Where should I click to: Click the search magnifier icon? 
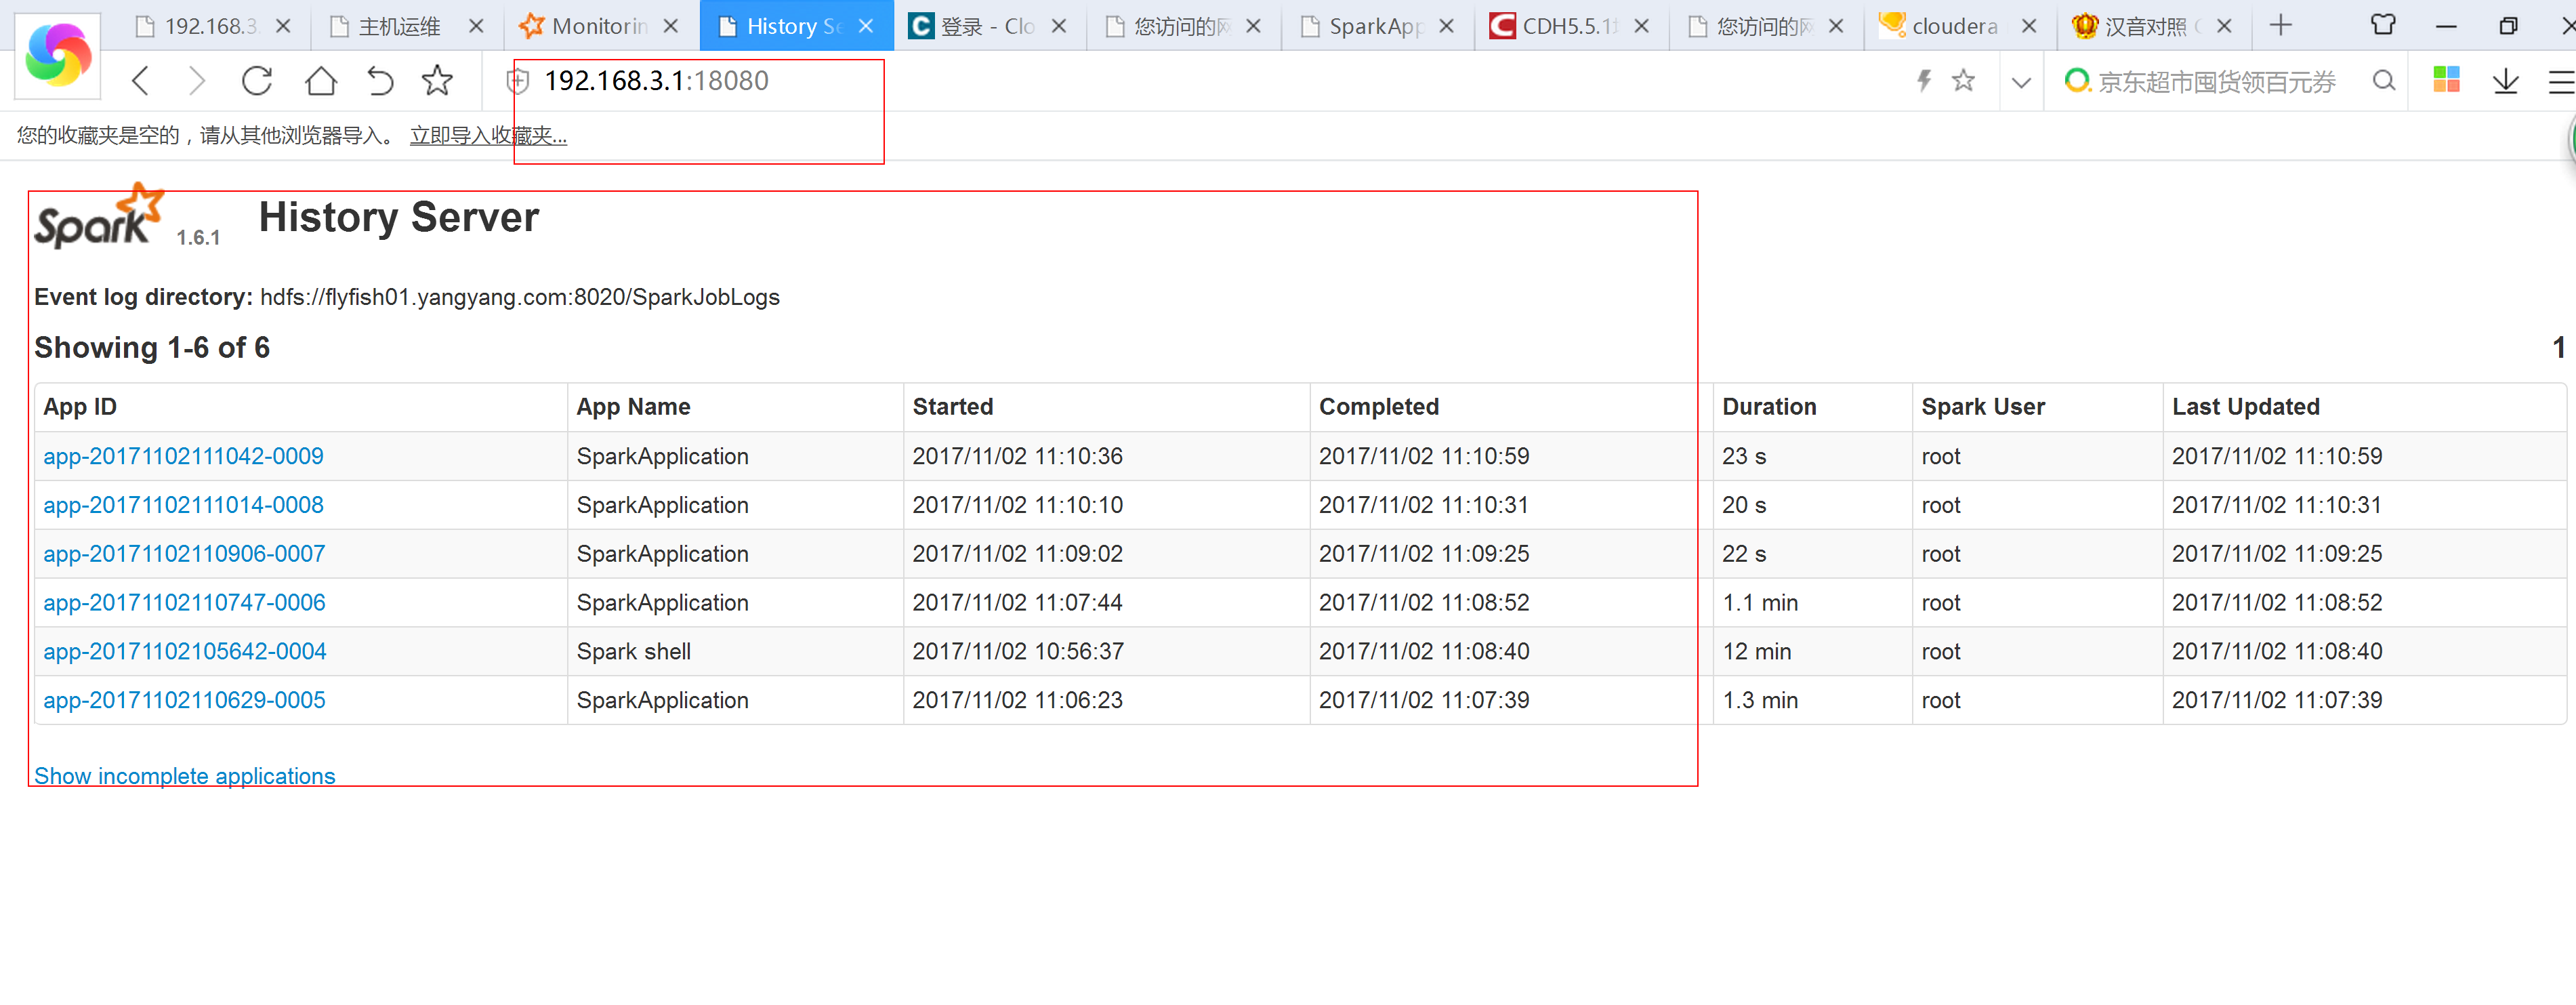pos(2384,81)
